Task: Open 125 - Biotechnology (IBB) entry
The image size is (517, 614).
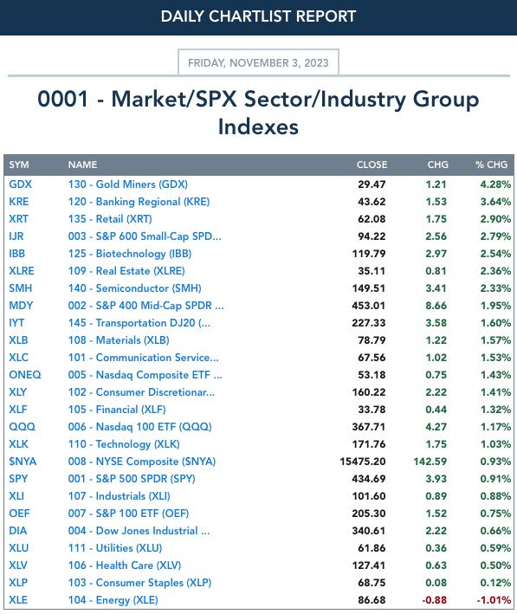Action: (130, 254)
